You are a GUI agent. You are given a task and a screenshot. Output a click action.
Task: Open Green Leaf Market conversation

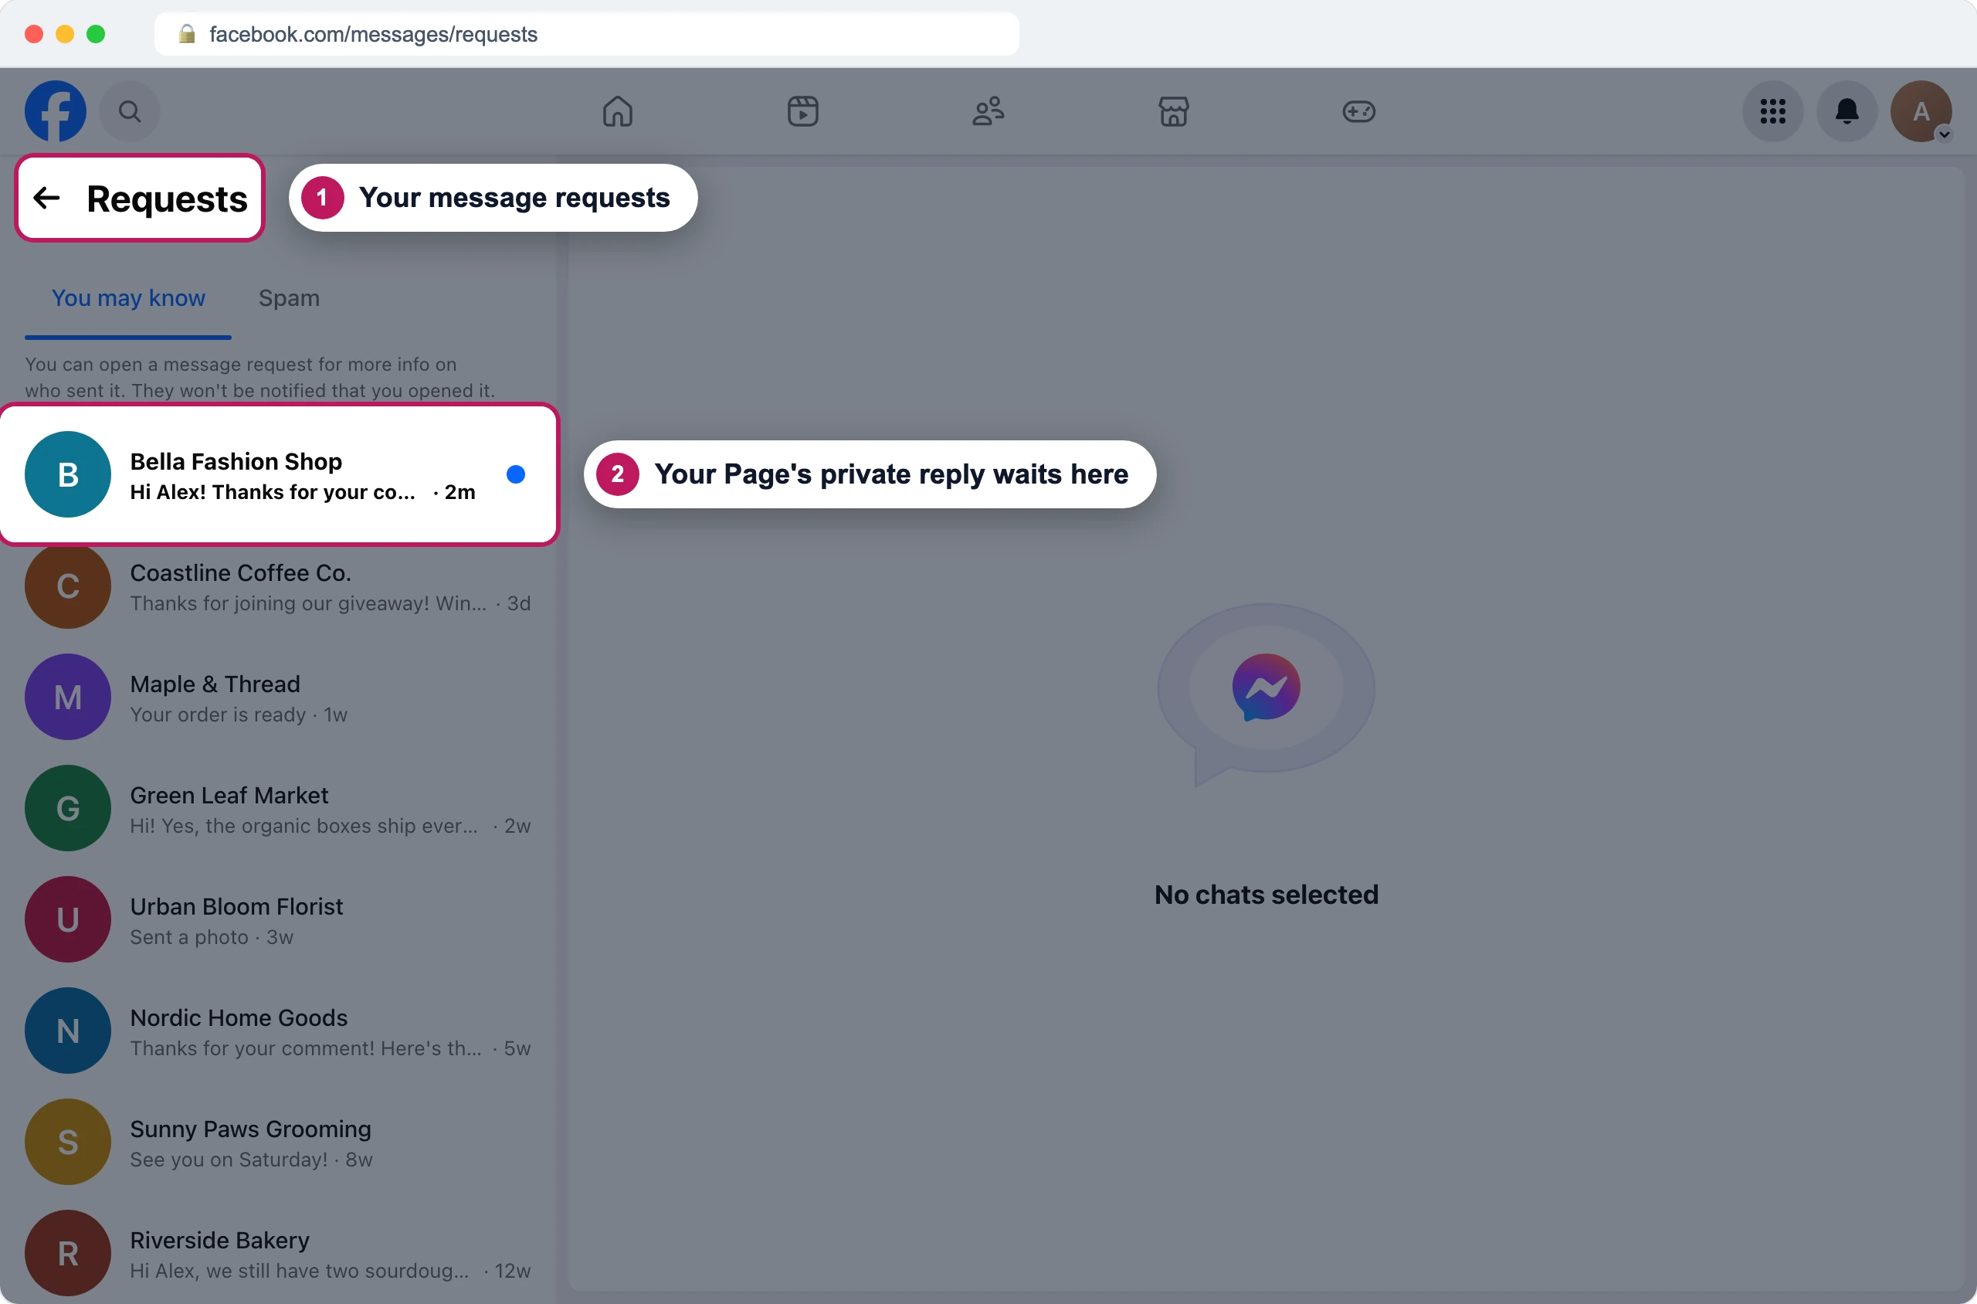click(280, 809)
